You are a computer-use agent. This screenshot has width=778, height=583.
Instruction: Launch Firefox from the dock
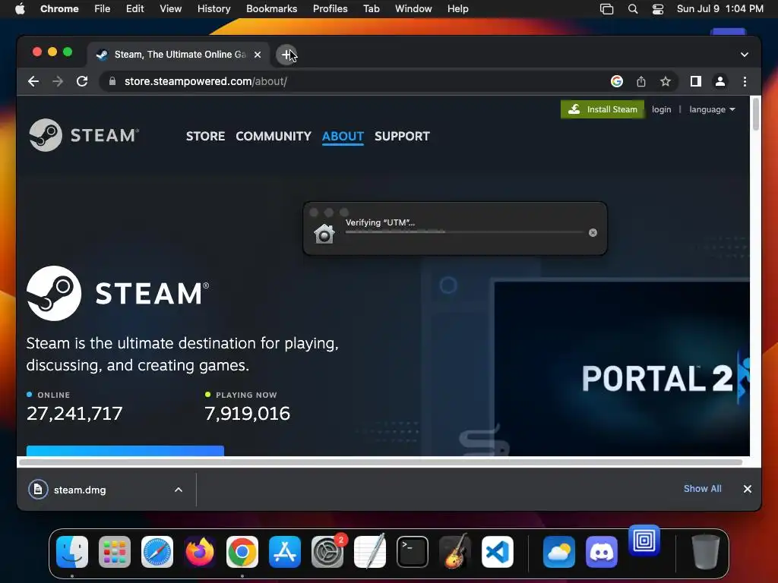[x=200, y=552]
